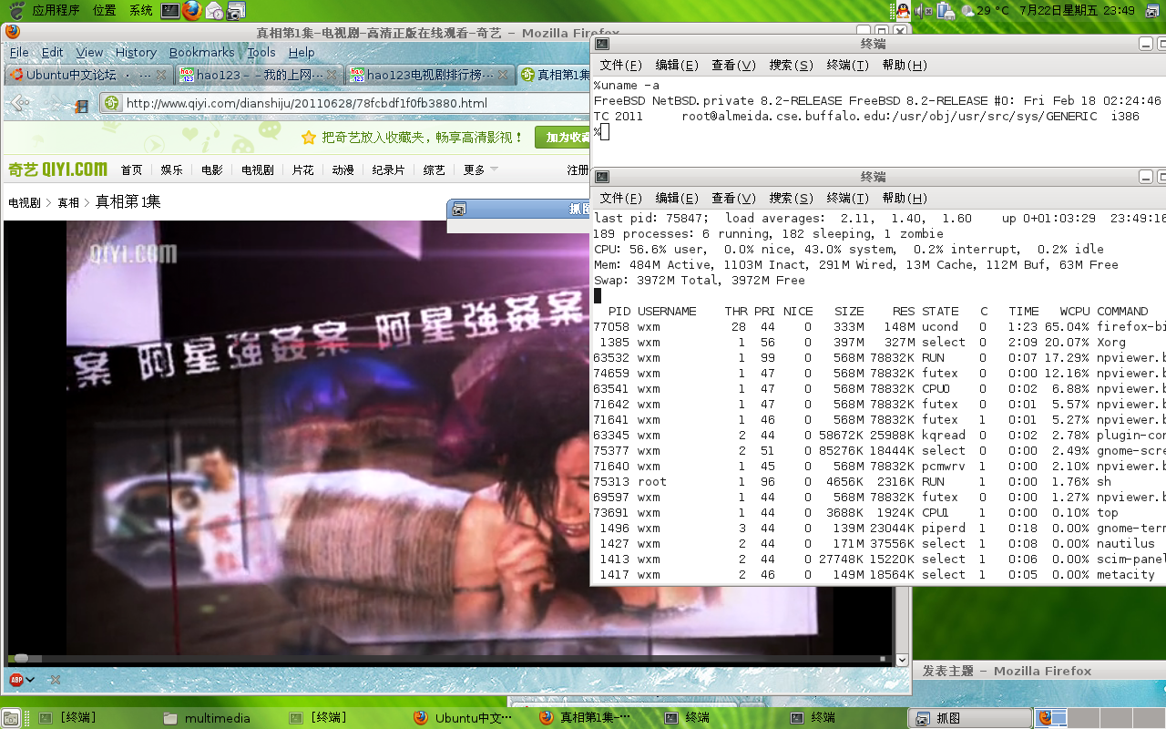Open 编辑 menu in the upper terminal
Screen dimensions: 1166x729
(x=677, y=65)
